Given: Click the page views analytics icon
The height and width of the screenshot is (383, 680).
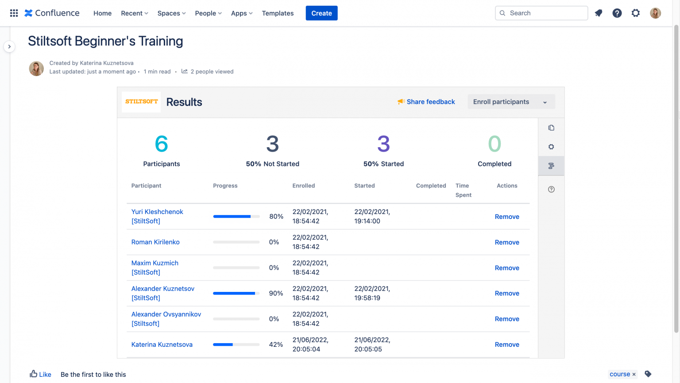Looking at the screenshot, I should tap(184, 71).
